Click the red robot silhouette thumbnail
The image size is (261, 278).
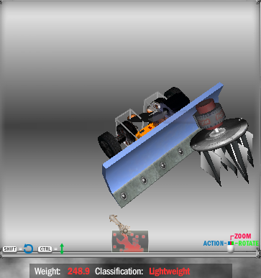(x=130, y=241)
